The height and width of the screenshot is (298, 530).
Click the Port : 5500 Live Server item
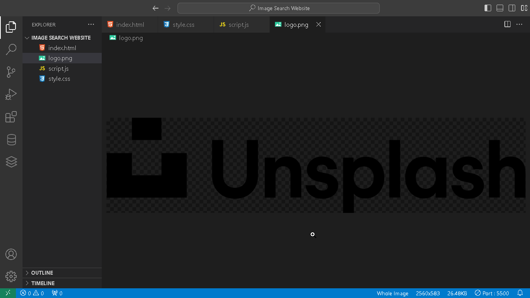click(x=492, y=293)
